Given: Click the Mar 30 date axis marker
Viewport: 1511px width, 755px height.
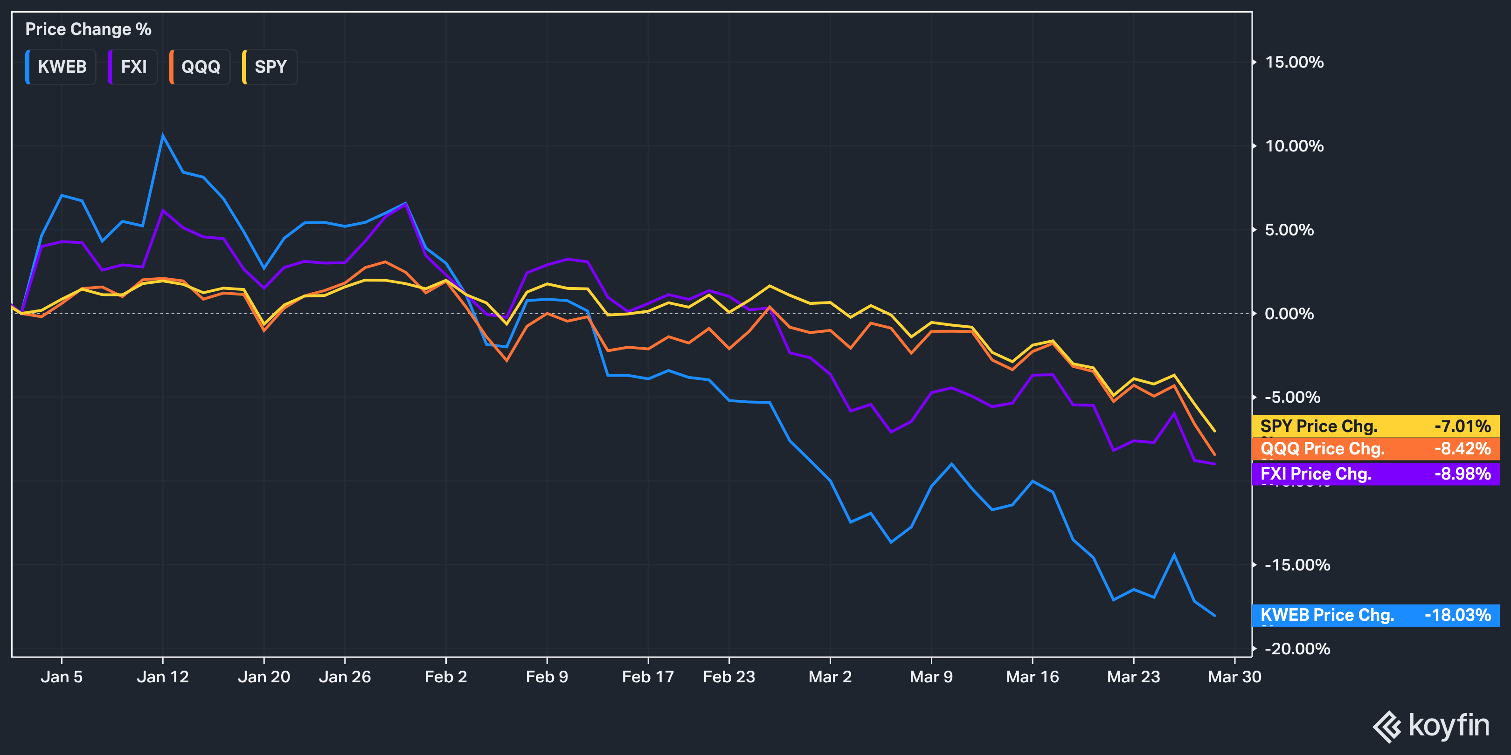Looking at the screenshot, I should 1234,676.
